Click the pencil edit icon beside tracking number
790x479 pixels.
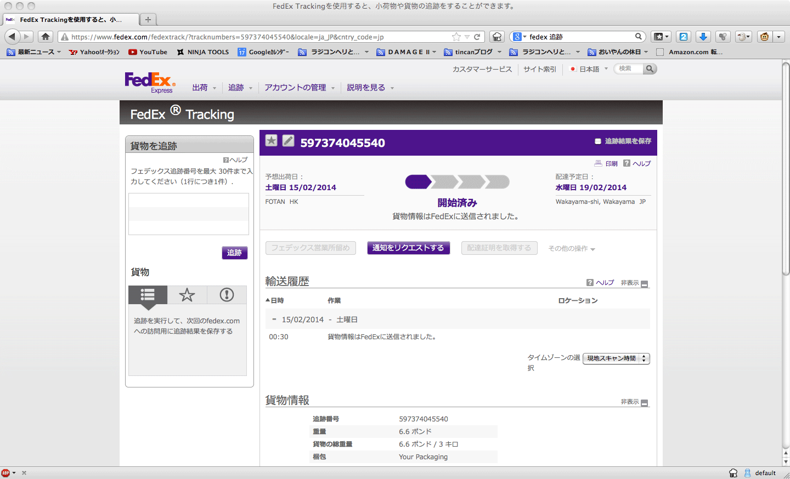[x=288, y=140]
